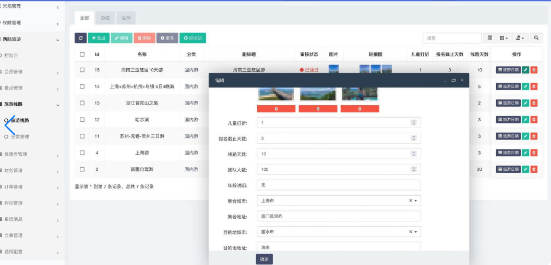Select the checkbox for row 哈尔滨

click(82, 120)
